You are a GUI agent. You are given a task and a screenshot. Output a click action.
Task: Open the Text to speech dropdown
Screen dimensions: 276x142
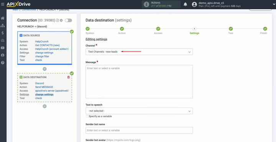pos(139,111)
